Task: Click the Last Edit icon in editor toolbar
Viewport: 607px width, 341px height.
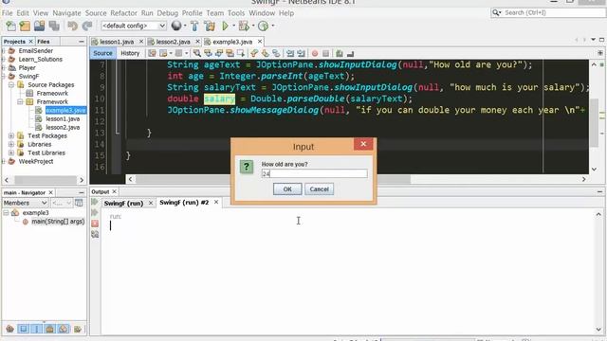Action: point(152,53)
